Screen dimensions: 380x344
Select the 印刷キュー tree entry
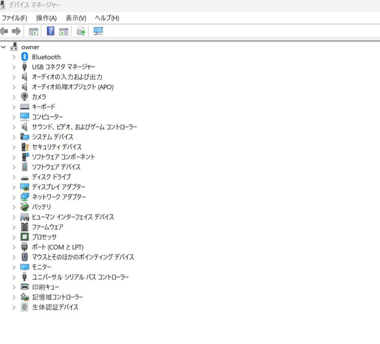tap(45, 287)
